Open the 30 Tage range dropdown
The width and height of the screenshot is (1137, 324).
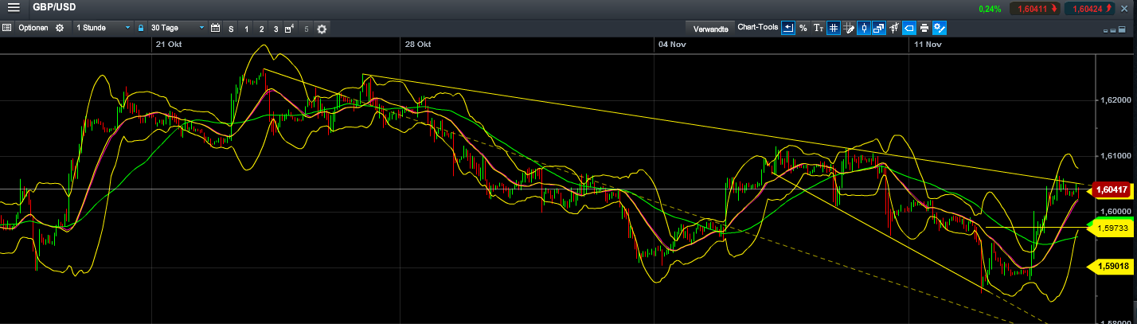[177, 28]
